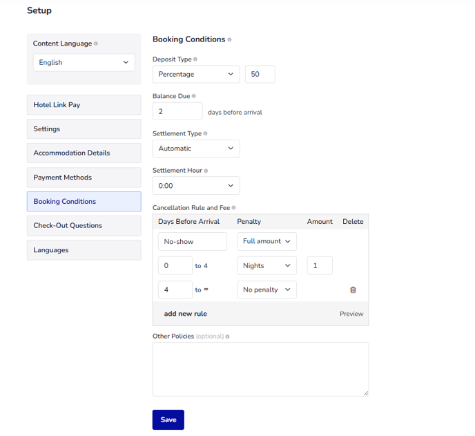Viewport: 475px width, 436px height.
Task: Open the Payment Methods section
Action: (x=84, y=178)
